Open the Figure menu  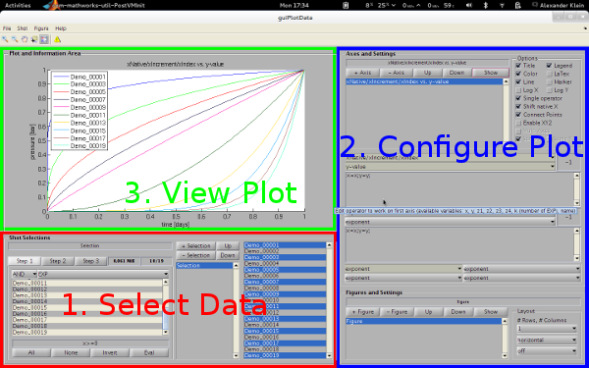coord(41,28)
